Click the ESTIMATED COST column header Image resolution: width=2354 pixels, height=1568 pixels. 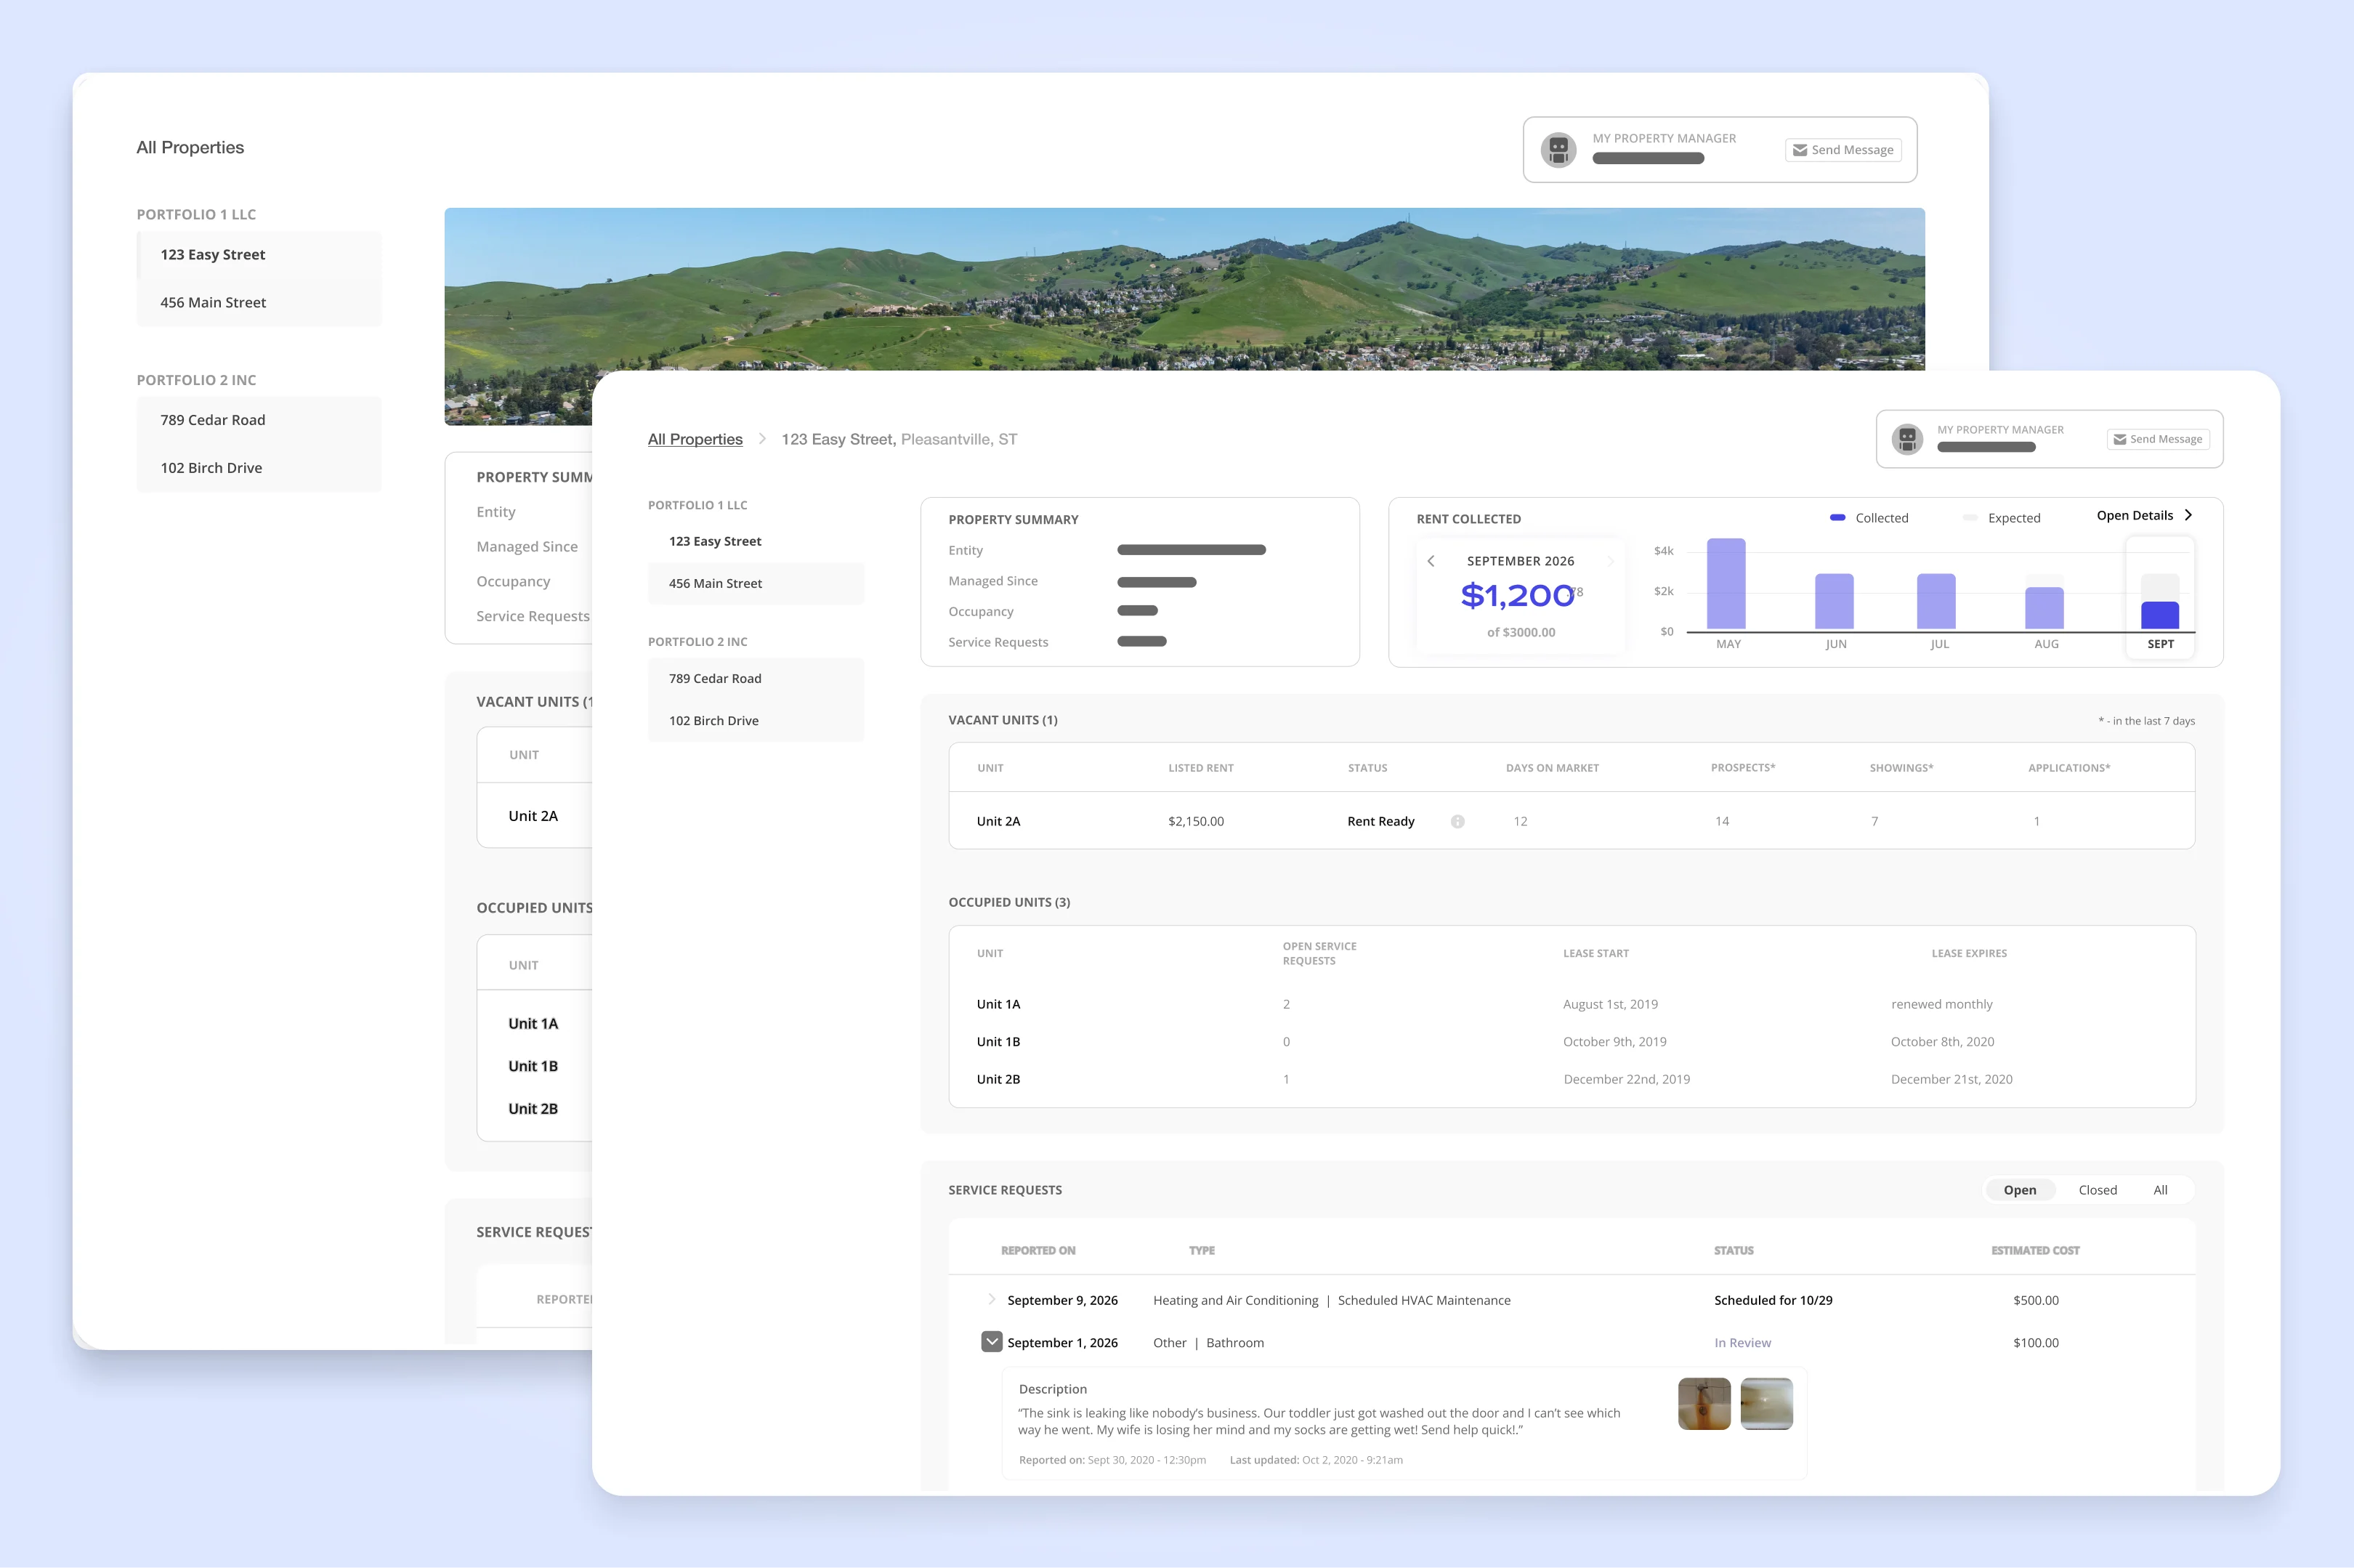[2035, 1251]
